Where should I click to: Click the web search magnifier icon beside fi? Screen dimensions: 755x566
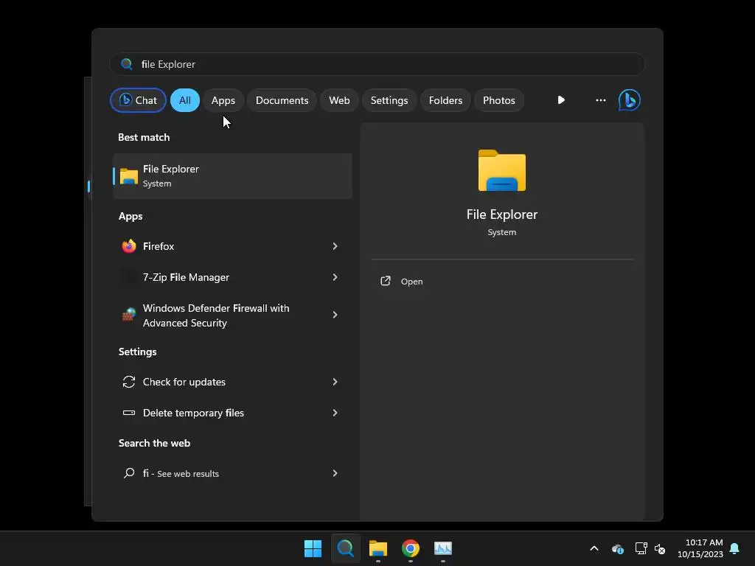click(128, 473)
